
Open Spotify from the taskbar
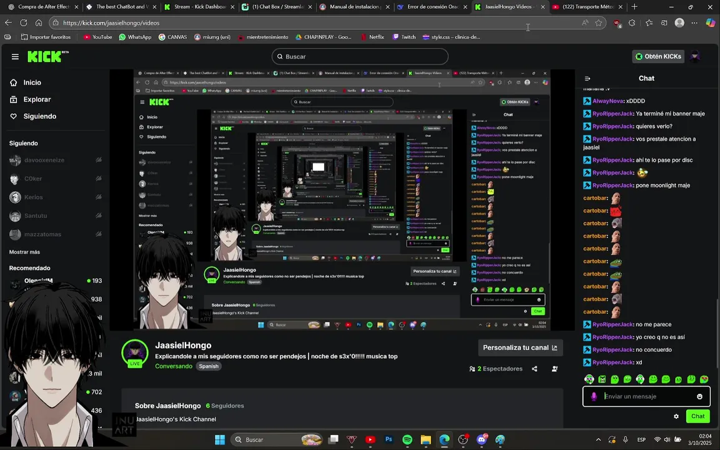coord(407,439)
